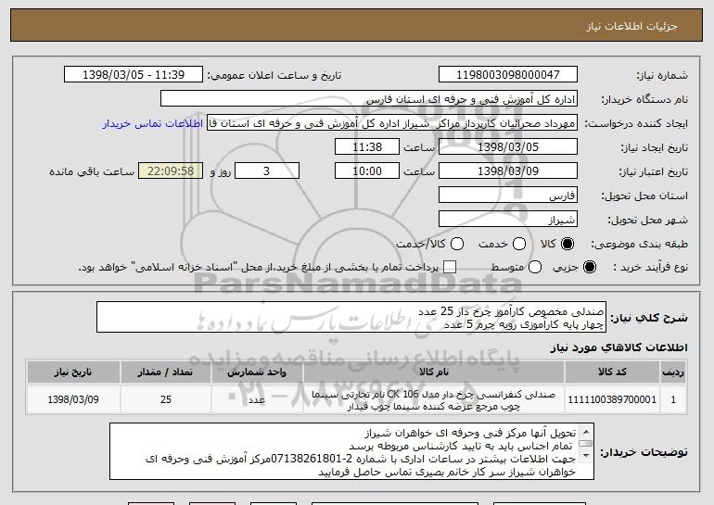Select the کالا/خدمت radio button
The width and height of the screenshot is (714, 505).
[457, 244]
